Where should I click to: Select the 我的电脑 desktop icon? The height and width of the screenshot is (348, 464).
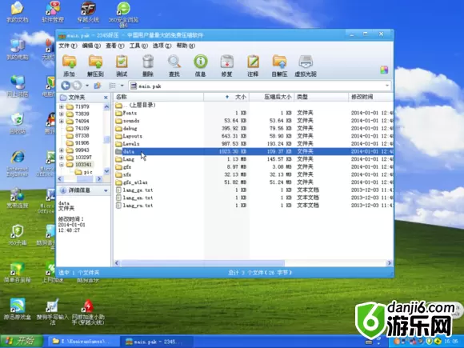pyautogui.click(x=18, y=49)
